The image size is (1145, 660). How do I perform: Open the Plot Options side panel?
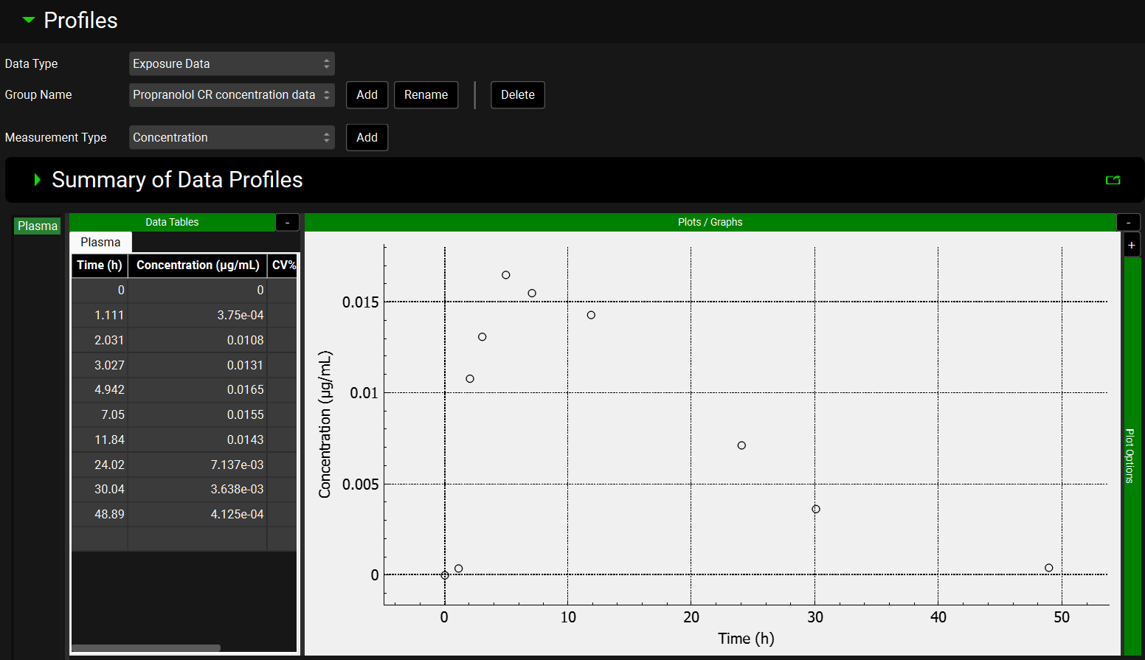click(x=1131, y=455)
